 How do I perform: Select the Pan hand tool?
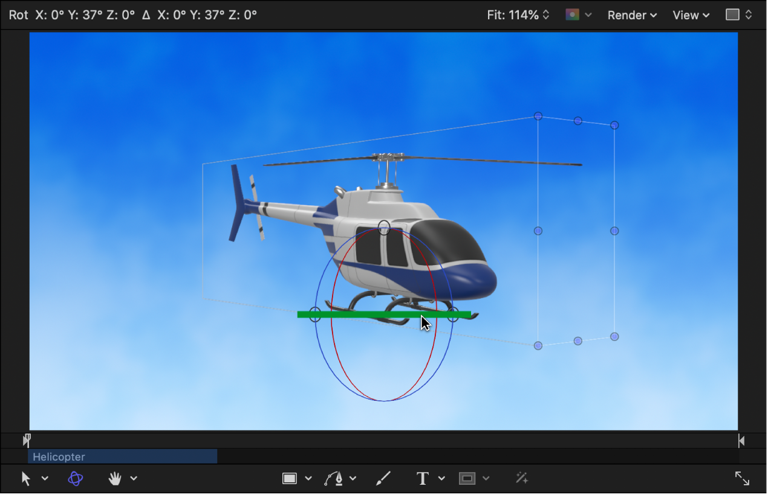pyautogui.click(x=114, y=478)
